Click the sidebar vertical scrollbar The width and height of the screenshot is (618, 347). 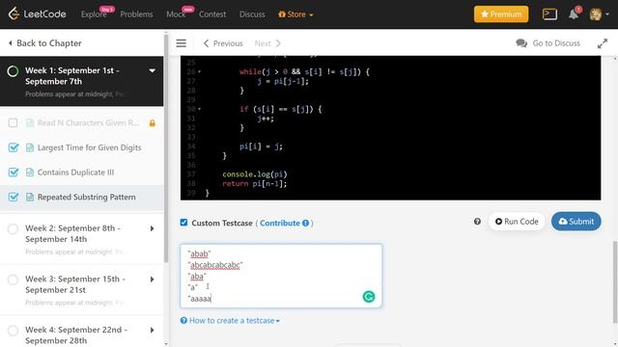coord(166,147)
